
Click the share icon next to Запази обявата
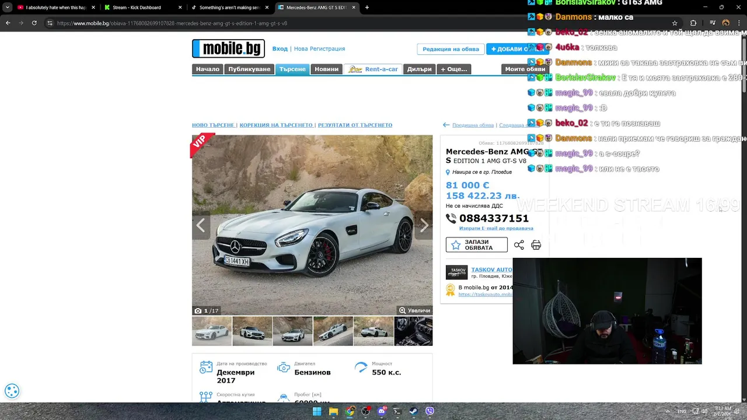coord(519,245)
